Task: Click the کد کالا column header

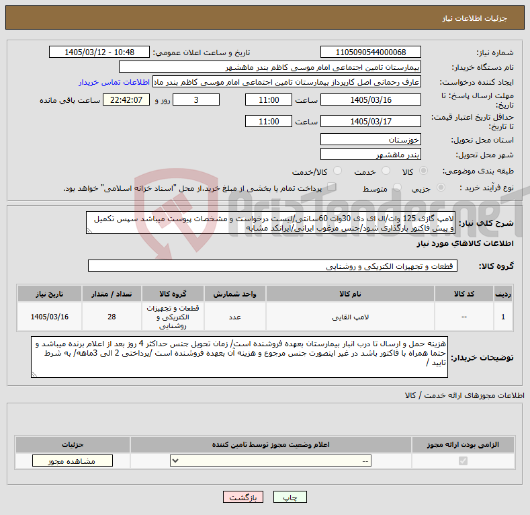Action: pos(463,294)
